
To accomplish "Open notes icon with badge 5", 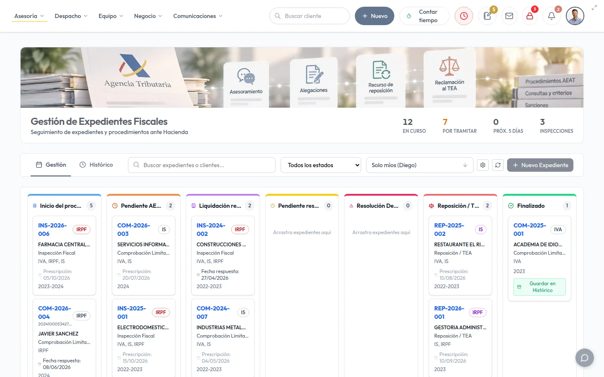I will pyautogui.click(x=487, y=16).
